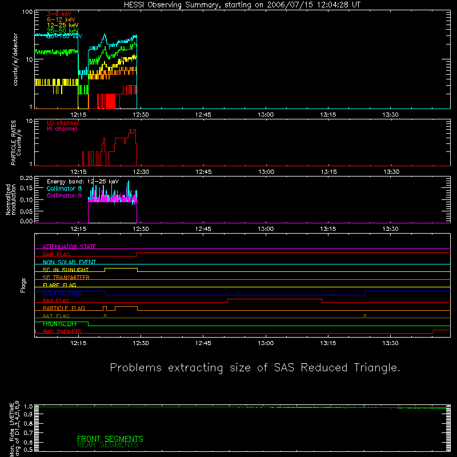Click the HI channel legend label

(x=62, y=129)
